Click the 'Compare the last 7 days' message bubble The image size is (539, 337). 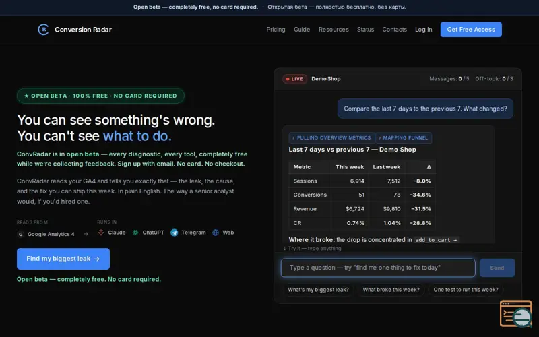point(425,109)
